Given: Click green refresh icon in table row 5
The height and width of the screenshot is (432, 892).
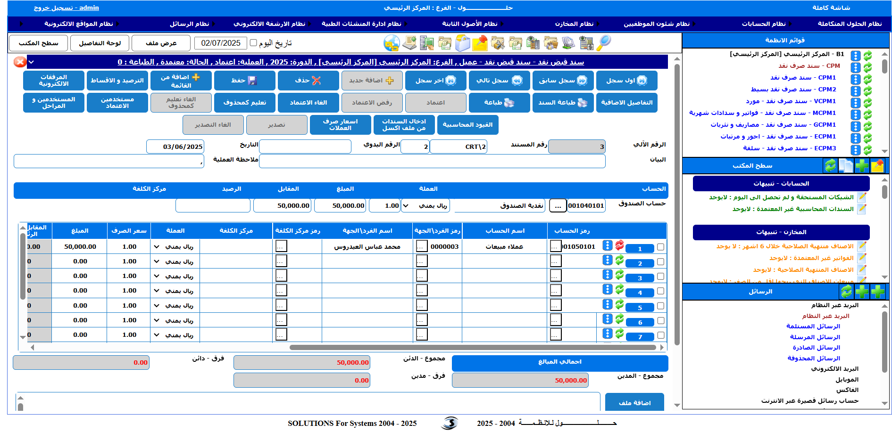Looking at the screenshot, I should [x=619, y=304].
